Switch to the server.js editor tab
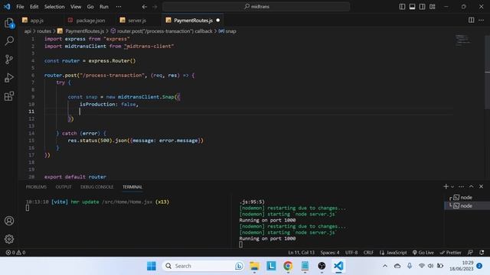This screenshot has width=490, height=275. click(x=137, y=21)
